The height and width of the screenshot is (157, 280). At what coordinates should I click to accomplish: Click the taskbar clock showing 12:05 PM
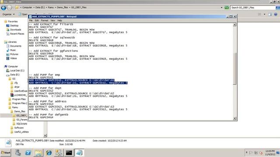pos(270,153)
